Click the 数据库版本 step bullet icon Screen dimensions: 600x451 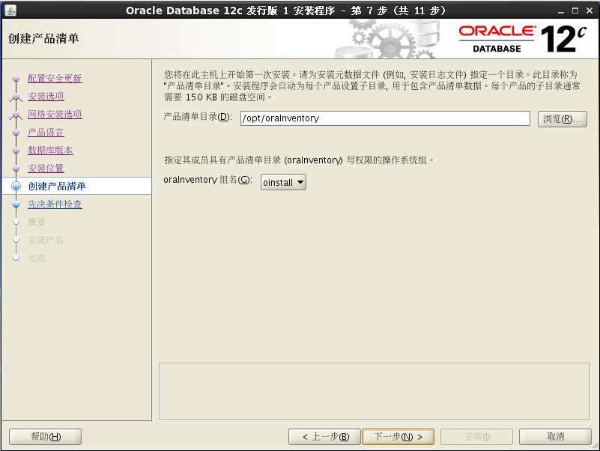(x=16, y=151)
